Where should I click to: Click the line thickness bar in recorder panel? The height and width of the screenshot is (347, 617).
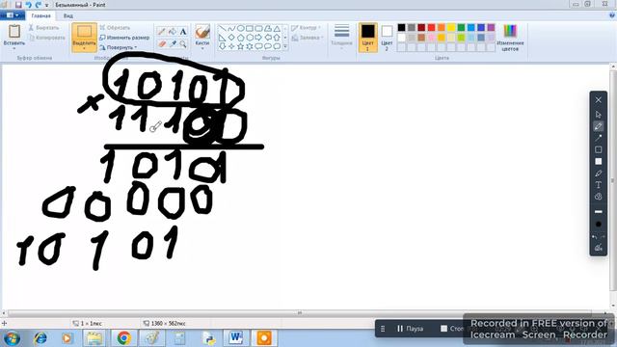598,212
